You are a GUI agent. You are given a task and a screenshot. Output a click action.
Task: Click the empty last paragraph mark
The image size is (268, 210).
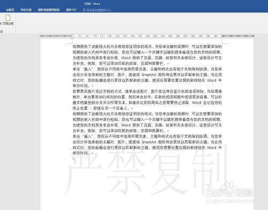pos(74,159)
